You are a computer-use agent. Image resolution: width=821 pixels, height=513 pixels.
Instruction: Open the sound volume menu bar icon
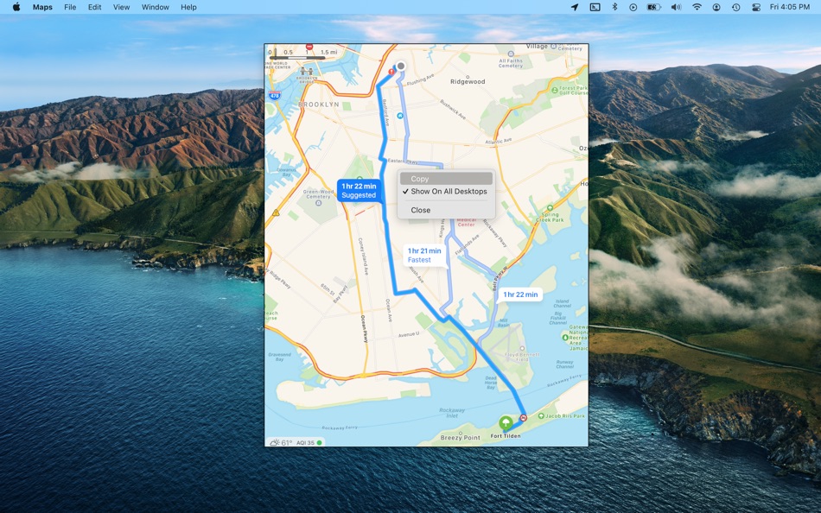pyautogui.click(x=676, y=7)
